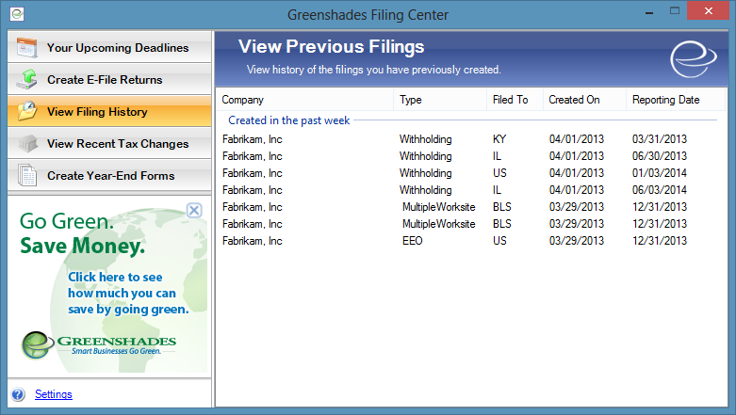Close the Greenshades Filing Center window
Image resolution: width=736 pixels, height=415 pixels.
pos(708,10)
